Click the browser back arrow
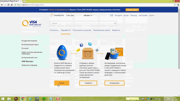 (x=2, y=5)
